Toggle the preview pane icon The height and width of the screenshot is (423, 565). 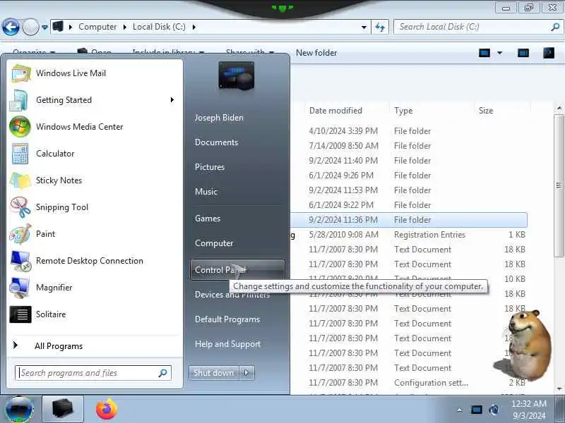click(523, 54)
